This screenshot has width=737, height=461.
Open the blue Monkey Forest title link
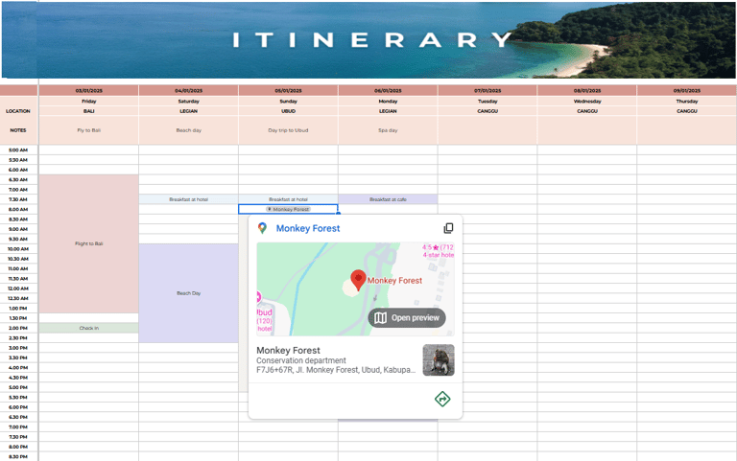tap(308, 228)
